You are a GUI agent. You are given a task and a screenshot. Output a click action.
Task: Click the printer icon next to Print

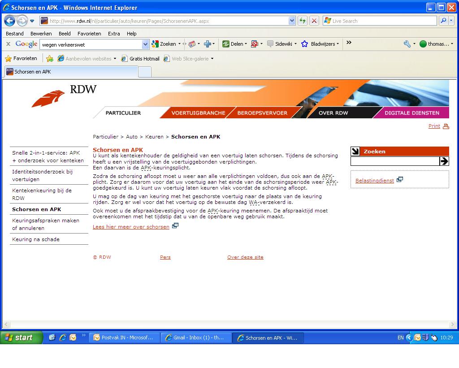(x=446, y=126)
